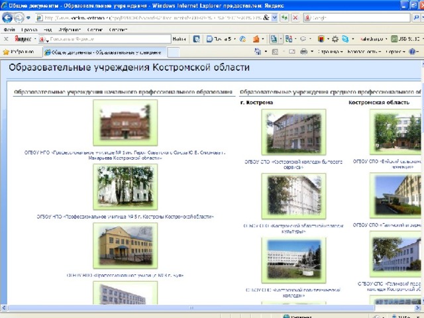Click the search magnifier button
424x318 pixels.
(x=416, y=18)
